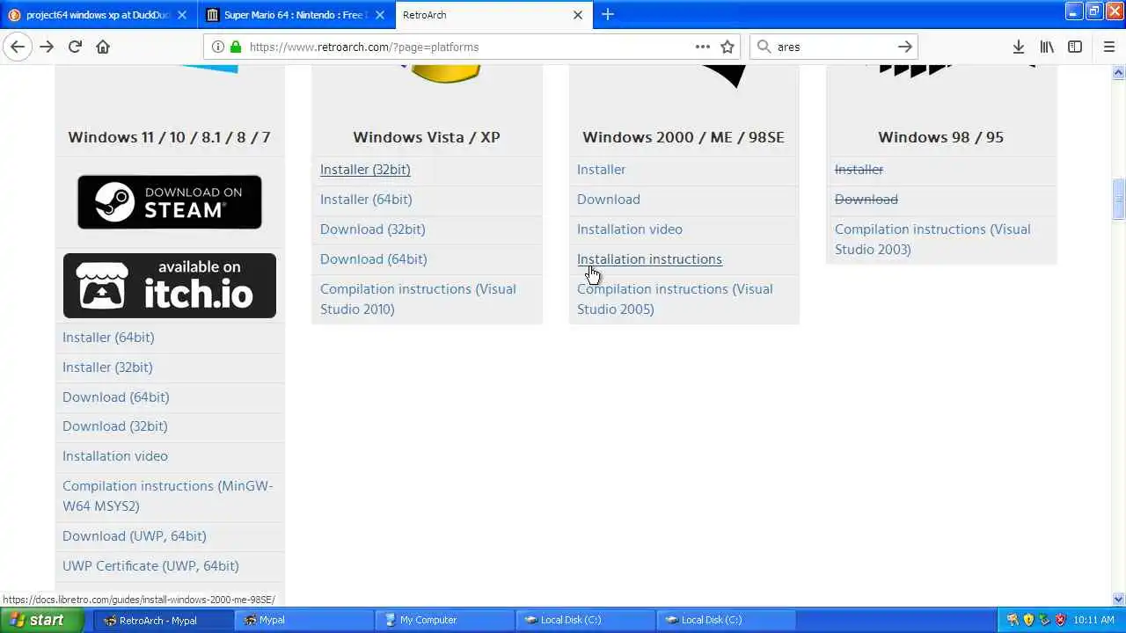Viewport: 1126px width, 633px height.
Task: Open Download (UWP, 64bit) link
Action: click(x=135, y=536)
